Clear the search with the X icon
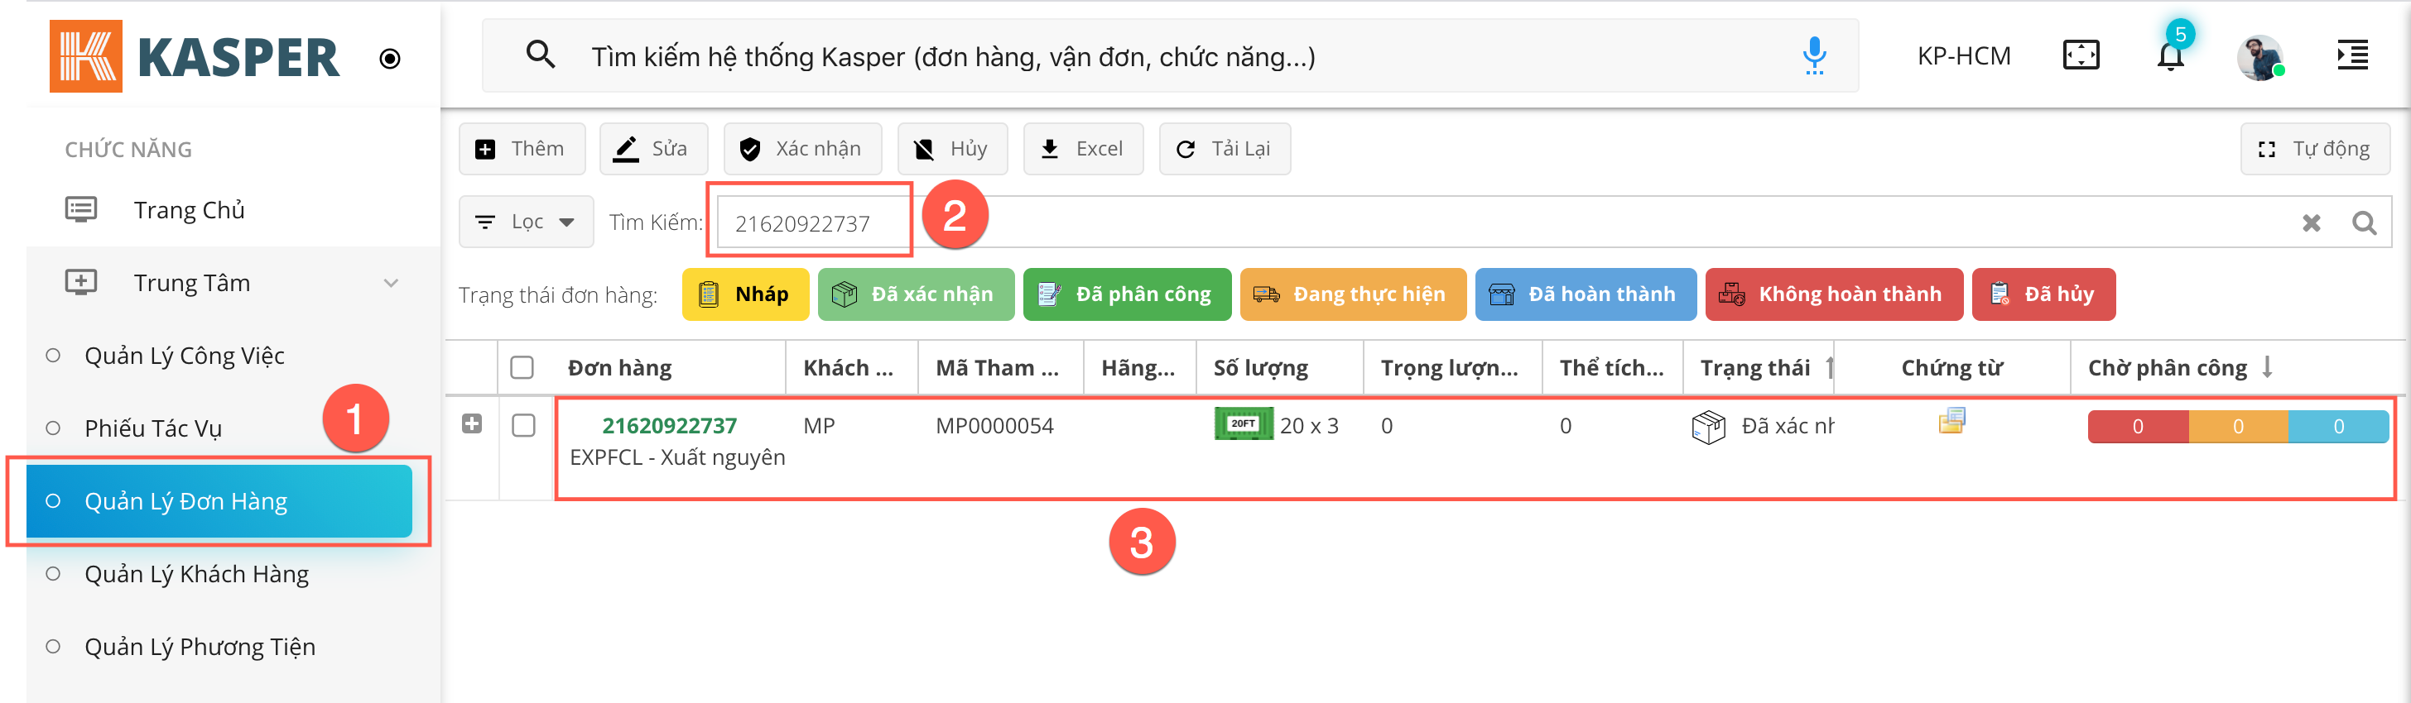Viewport: 2411px width, 703px height. (2311, 222)
